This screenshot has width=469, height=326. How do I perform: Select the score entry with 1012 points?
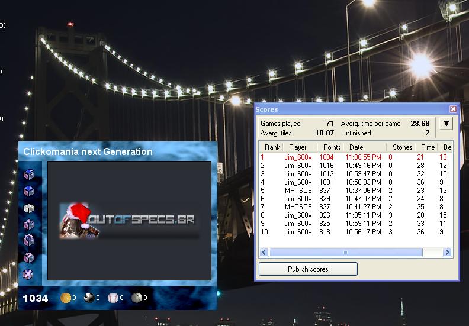[x=356, y=174]
